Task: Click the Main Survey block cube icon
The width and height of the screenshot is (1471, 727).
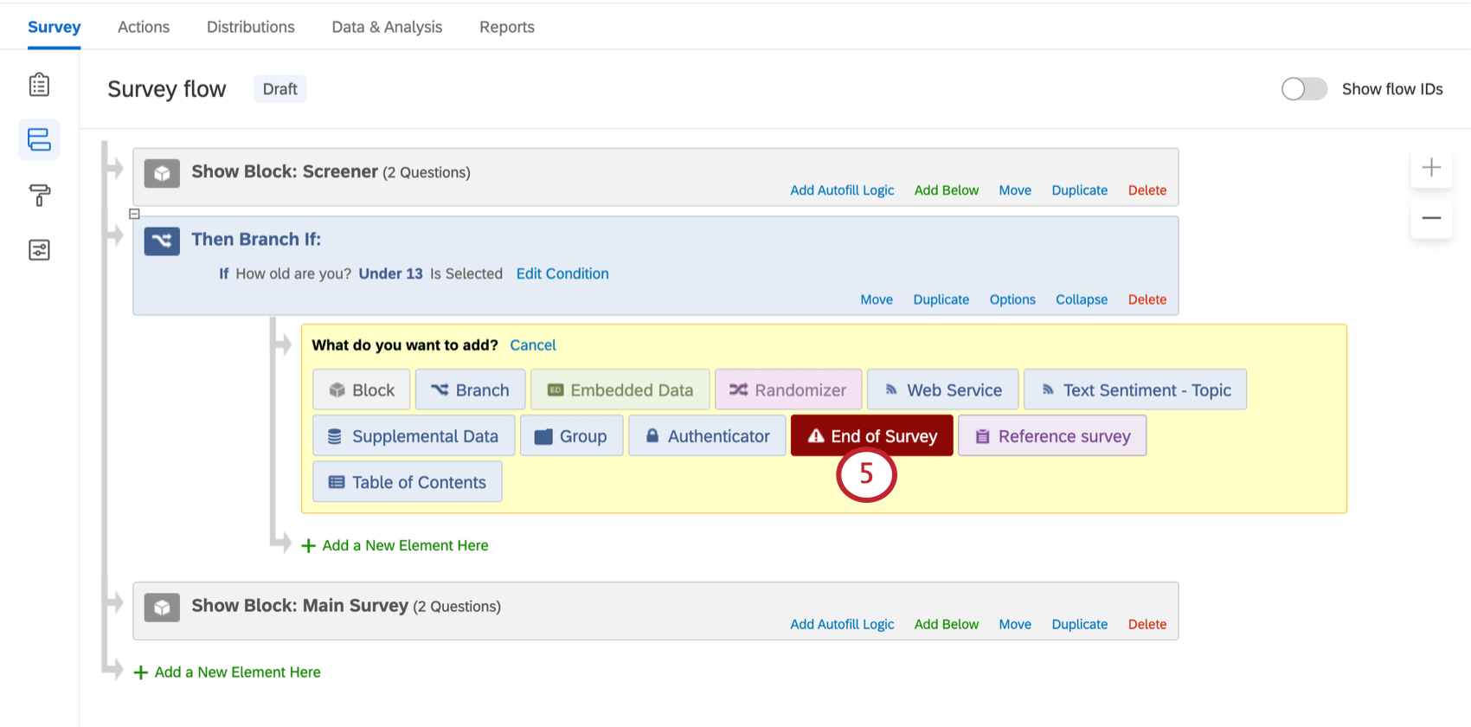Action: (x=162, y=608)
